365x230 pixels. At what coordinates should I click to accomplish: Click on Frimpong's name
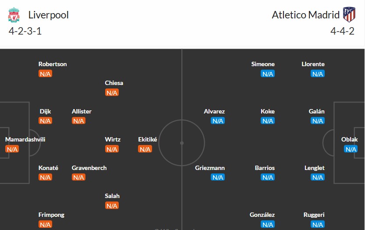(x=51, y=215)
